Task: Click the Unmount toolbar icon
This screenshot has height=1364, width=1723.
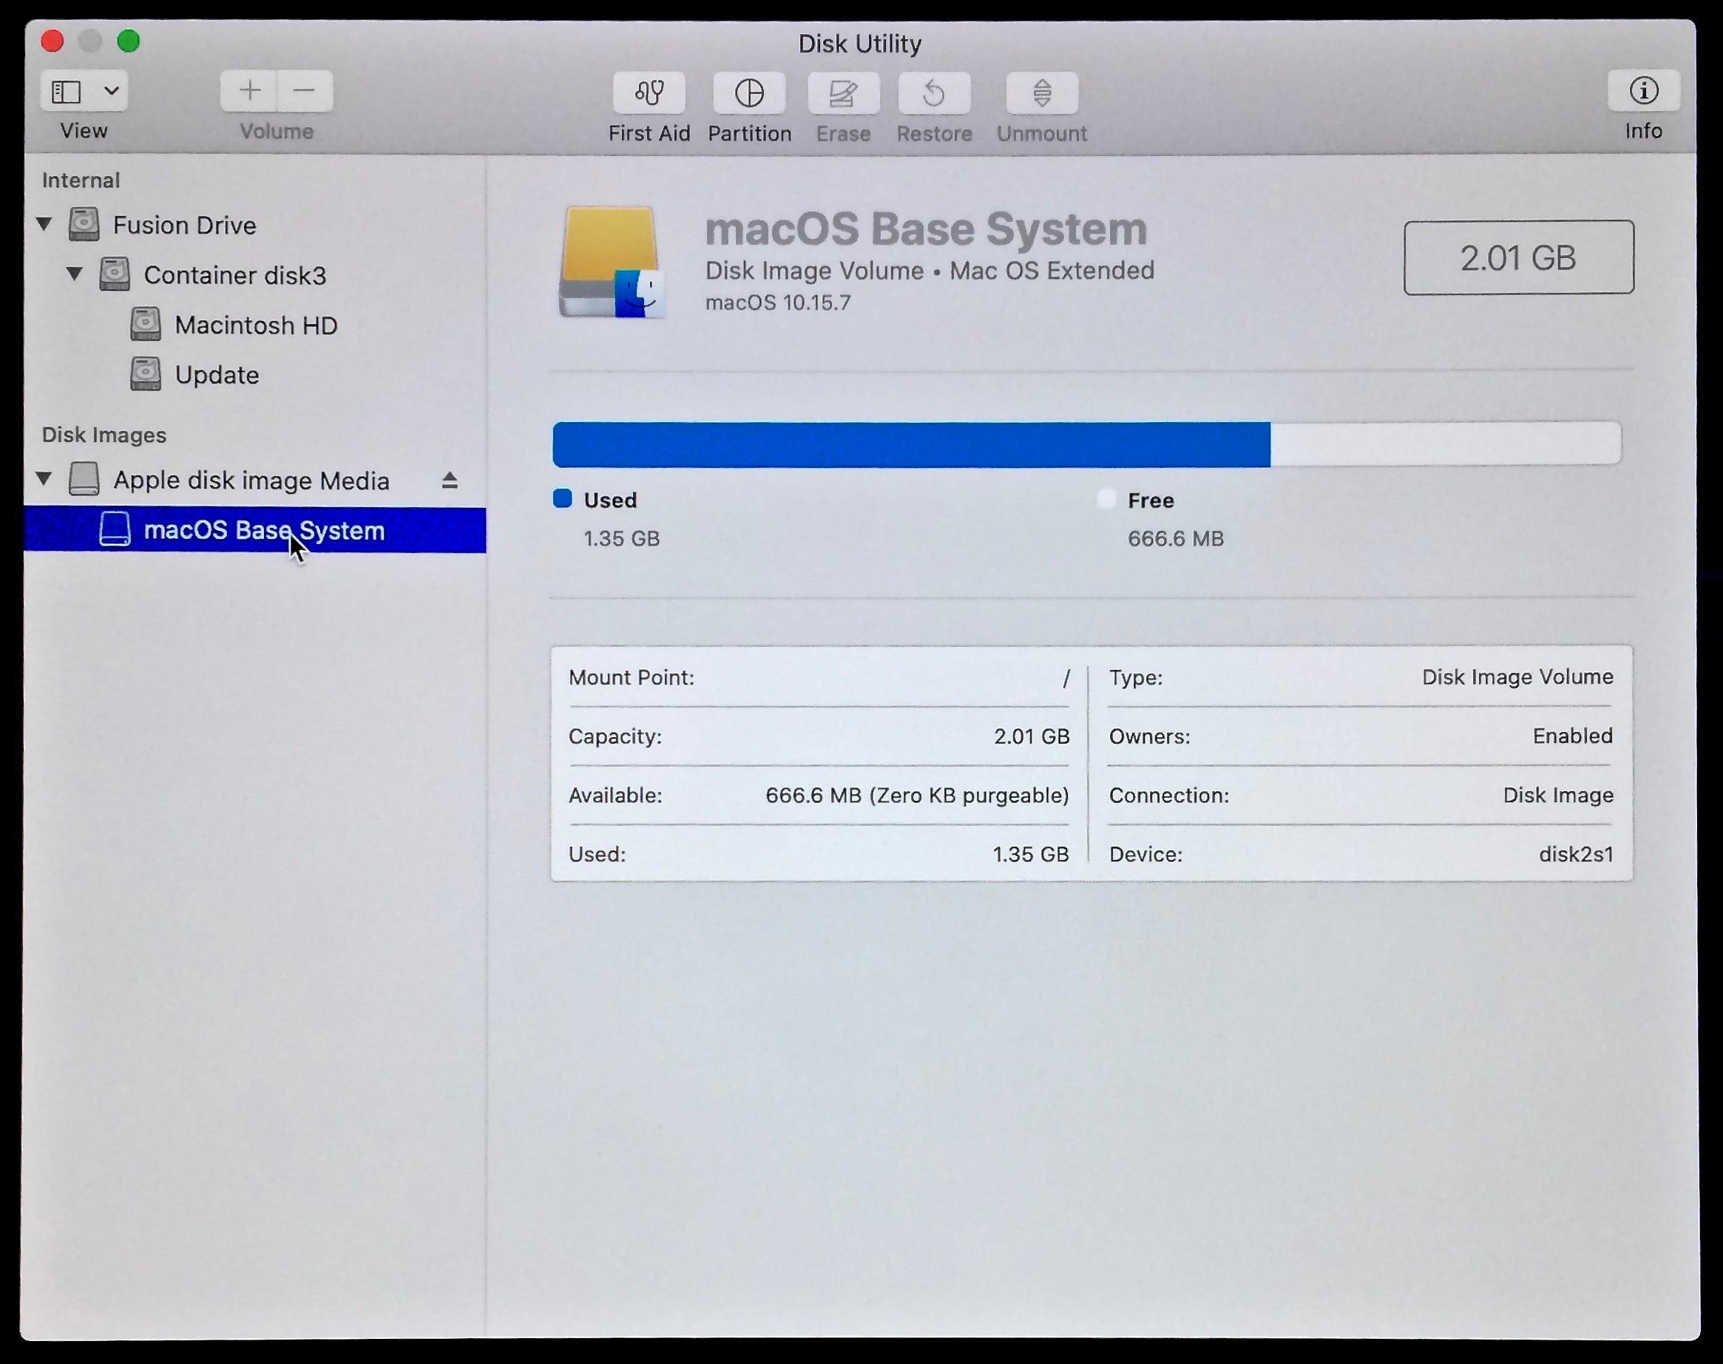Action: (1042, 93)
